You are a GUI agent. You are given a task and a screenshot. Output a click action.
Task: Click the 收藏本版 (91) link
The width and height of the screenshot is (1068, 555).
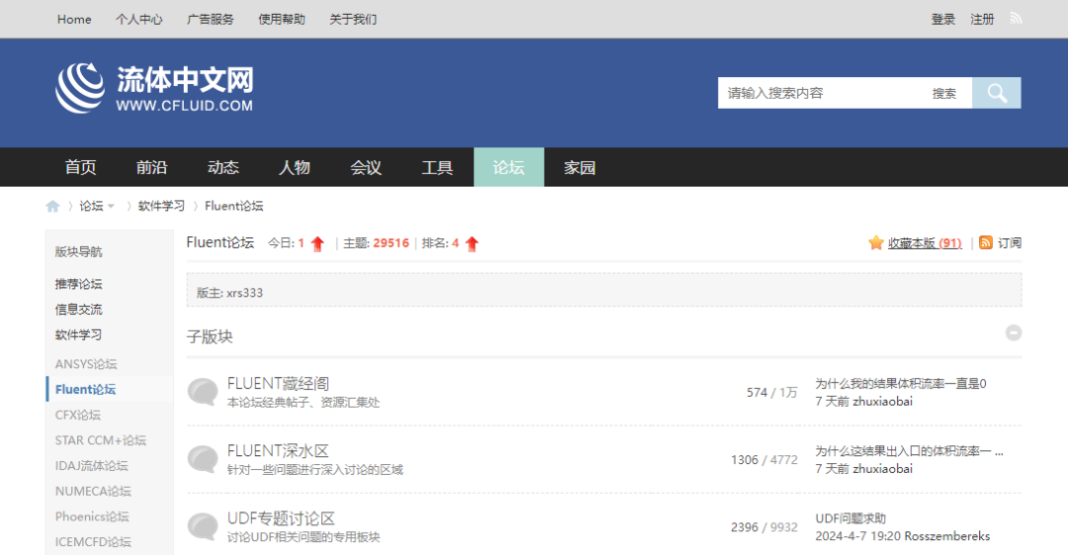tap(925, 242)
